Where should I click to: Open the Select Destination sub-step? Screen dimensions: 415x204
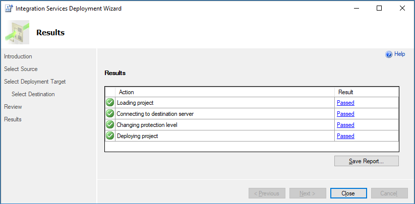(x=33, y=94)
